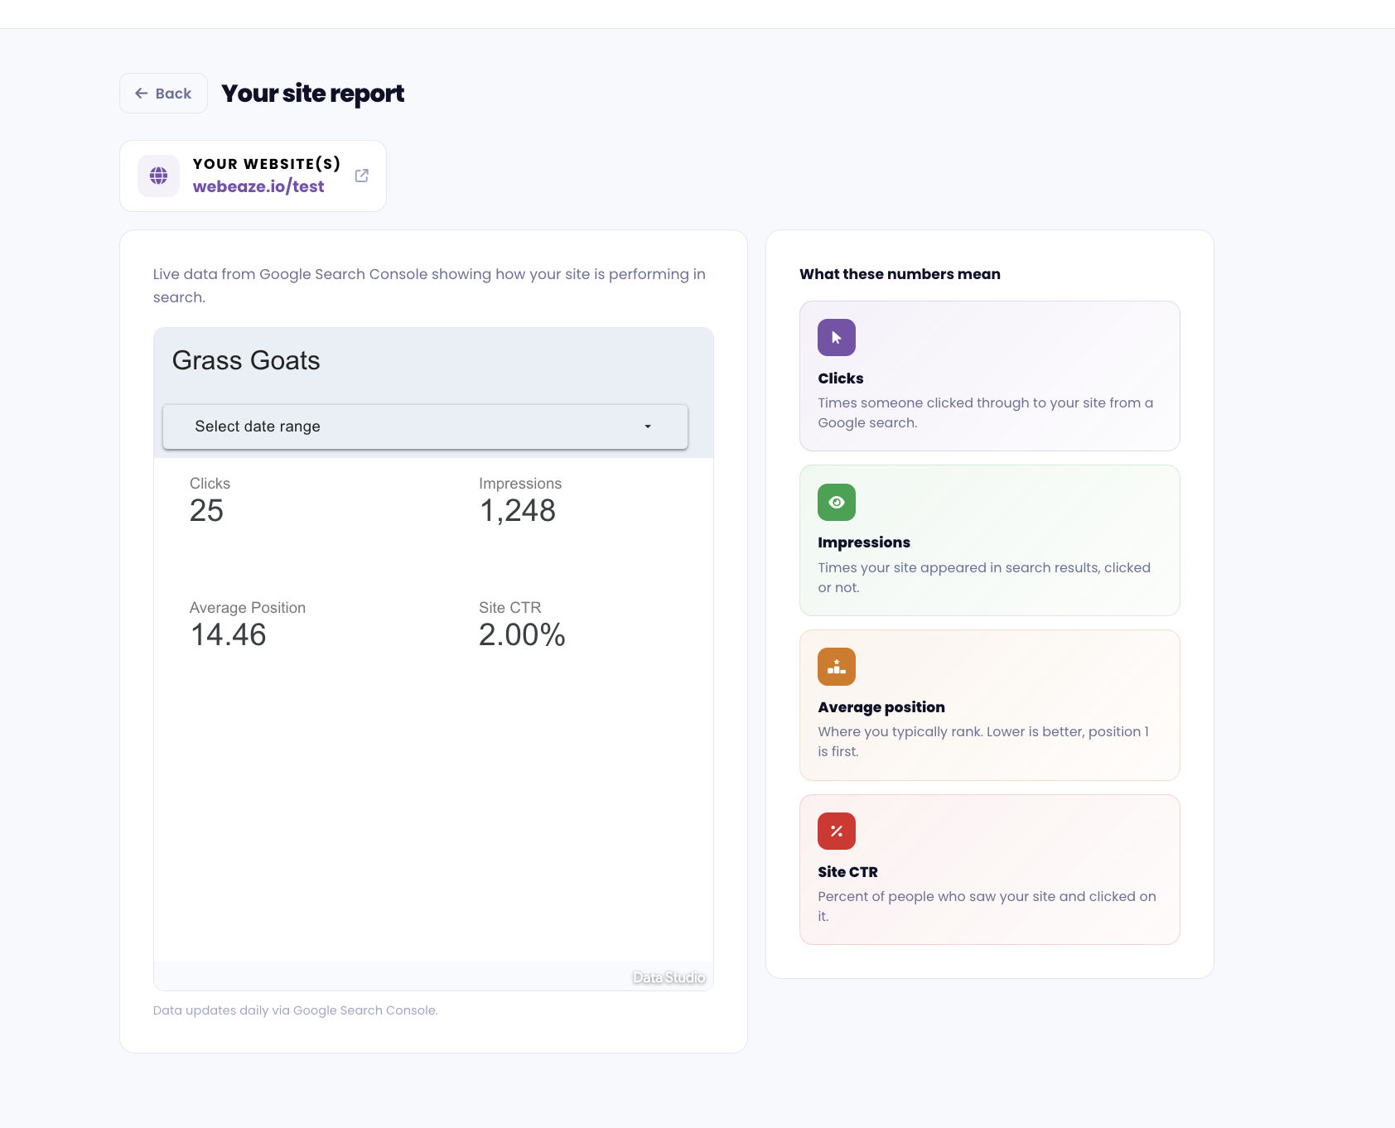Click the Average position card title
The width and height of the screenshot is (1395, 1128).
(881, 707)
